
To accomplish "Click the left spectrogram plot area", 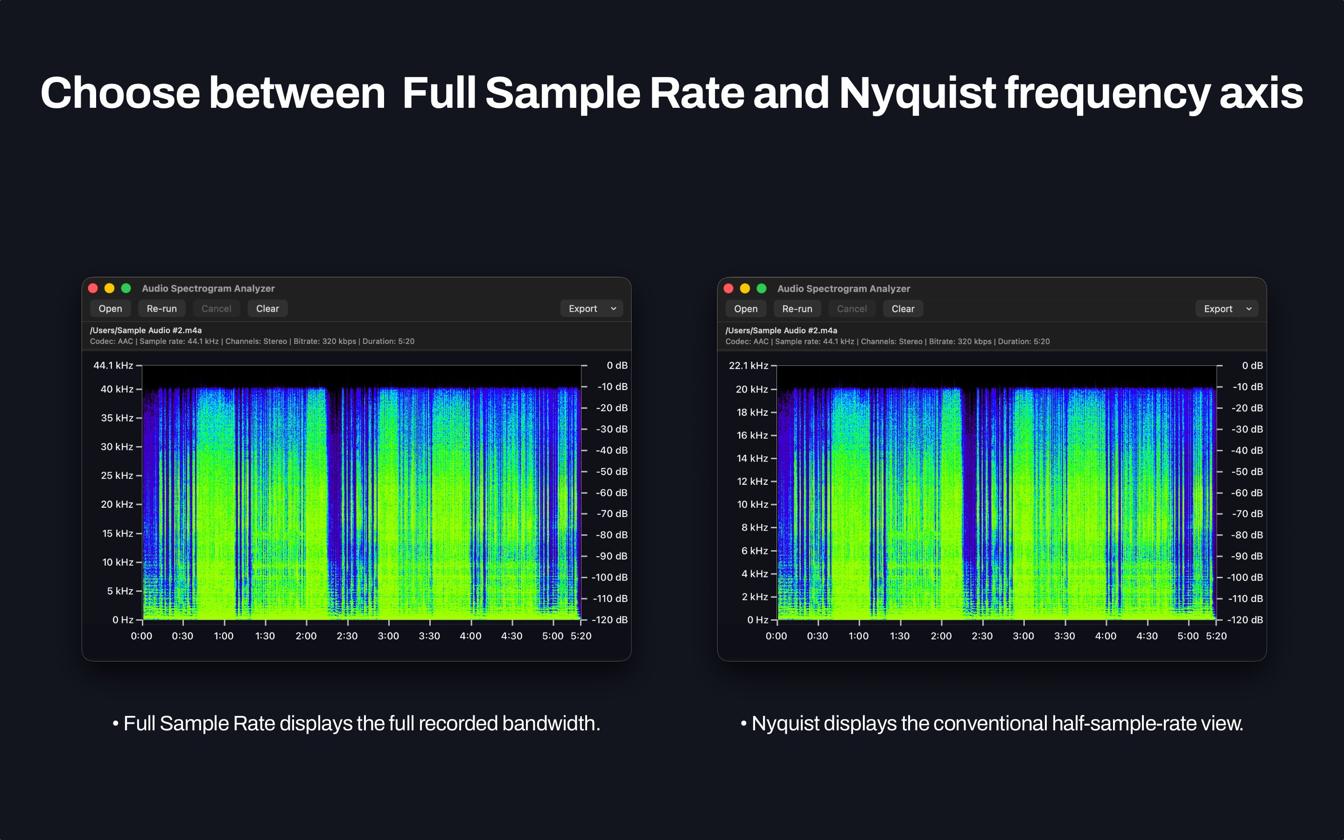I will [x=362, y=492].
